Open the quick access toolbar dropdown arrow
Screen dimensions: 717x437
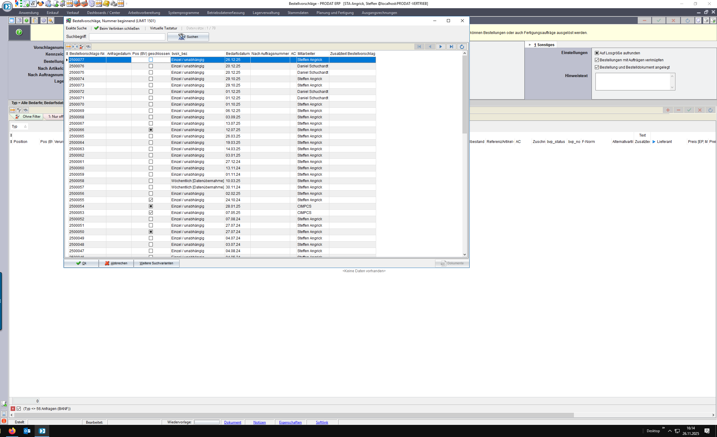(127, 4)
